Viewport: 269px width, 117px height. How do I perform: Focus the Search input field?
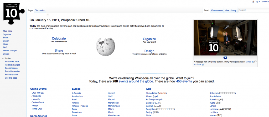[254, 10]
